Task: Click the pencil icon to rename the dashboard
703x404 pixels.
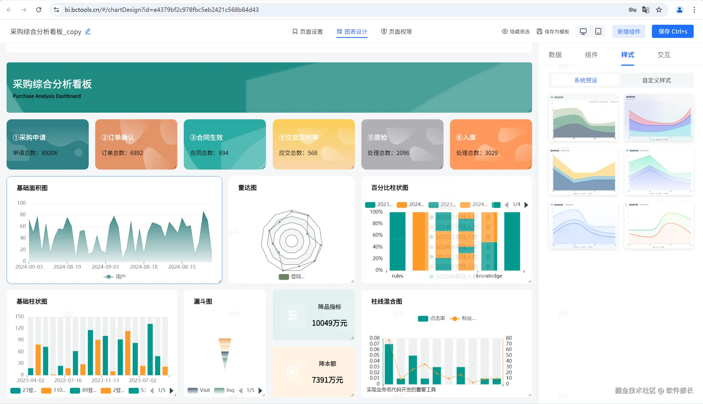Action: point(88,31)
